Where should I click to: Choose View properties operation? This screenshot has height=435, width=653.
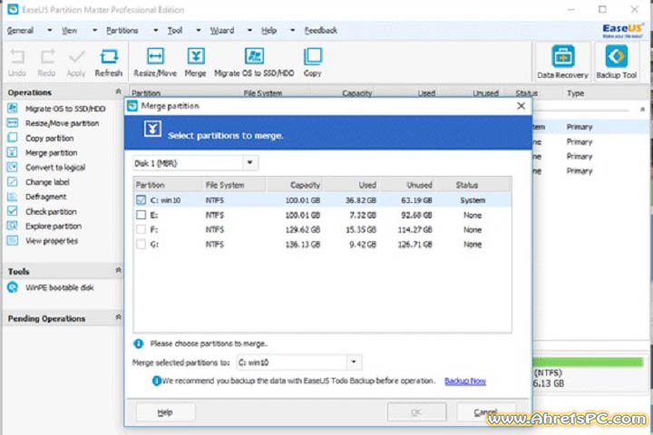(52, 240)
